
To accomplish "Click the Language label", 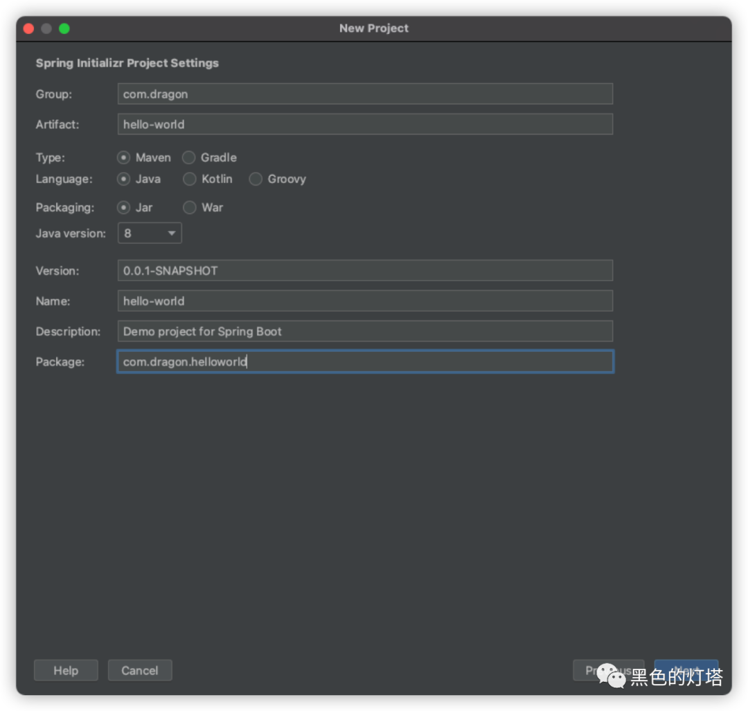I will coord(64,179).
